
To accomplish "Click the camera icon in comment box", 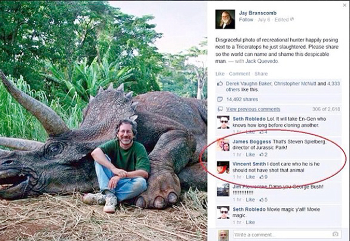I will point(335,234).
